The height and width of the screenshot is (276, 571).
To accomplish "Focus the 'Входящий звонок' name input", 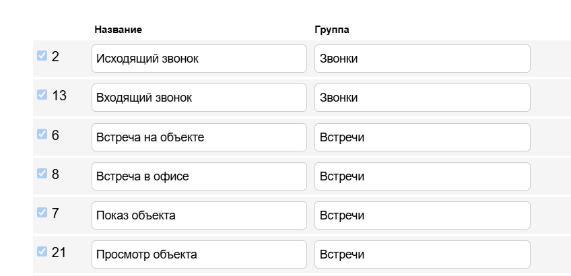I will (x=199, y=98).
